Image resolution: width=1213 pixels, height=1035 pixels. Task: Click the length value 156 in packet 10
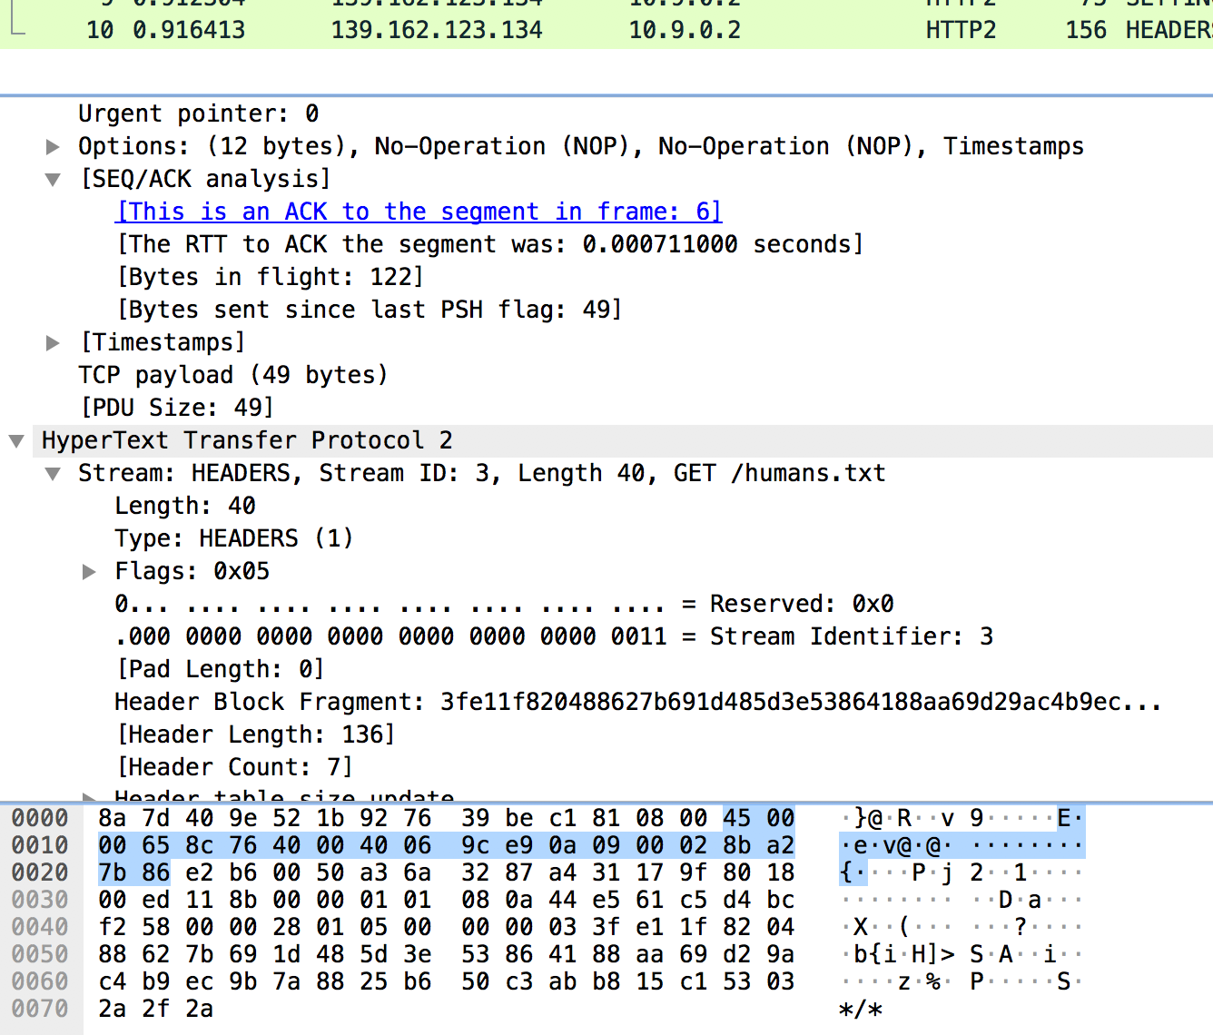(1086, 30)
